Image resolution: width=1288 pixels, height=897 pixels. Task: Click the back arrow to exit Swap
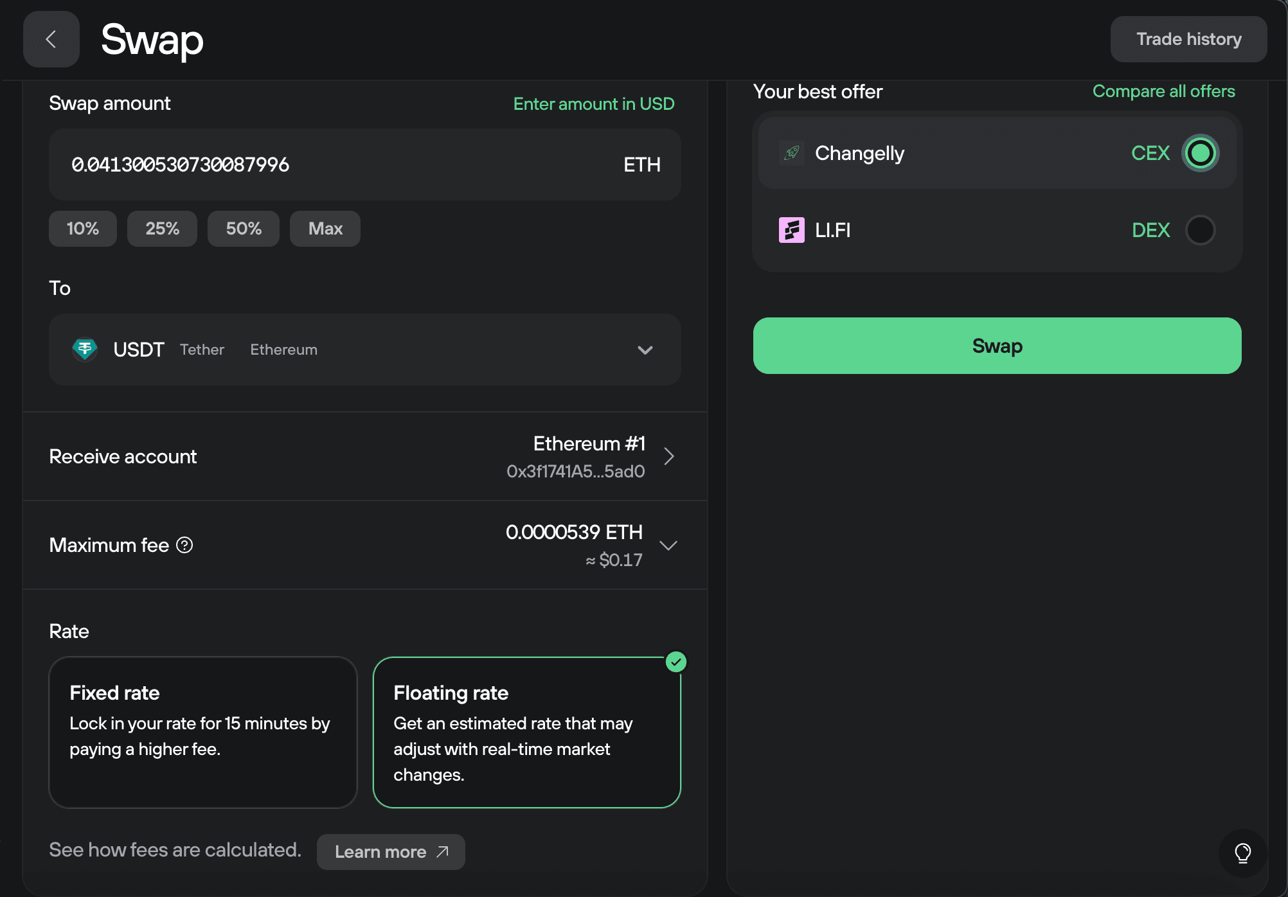point(51,39)
